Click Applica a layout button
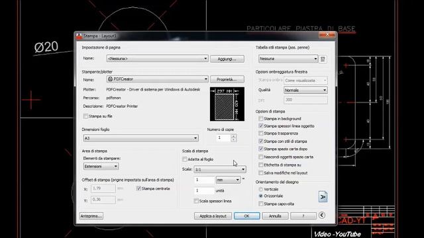 [x=213, y=216]
